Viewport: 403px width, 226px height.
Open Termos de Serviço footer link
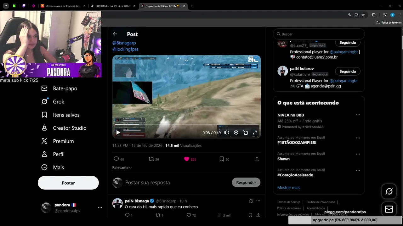point(289,202)
